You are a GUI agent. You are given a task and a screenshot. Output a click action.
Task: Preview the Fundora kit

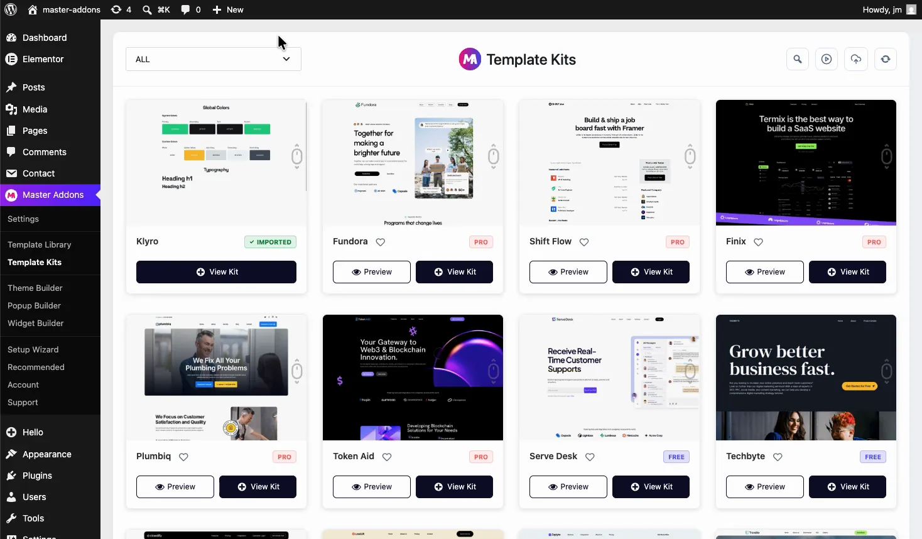point(372,272)
